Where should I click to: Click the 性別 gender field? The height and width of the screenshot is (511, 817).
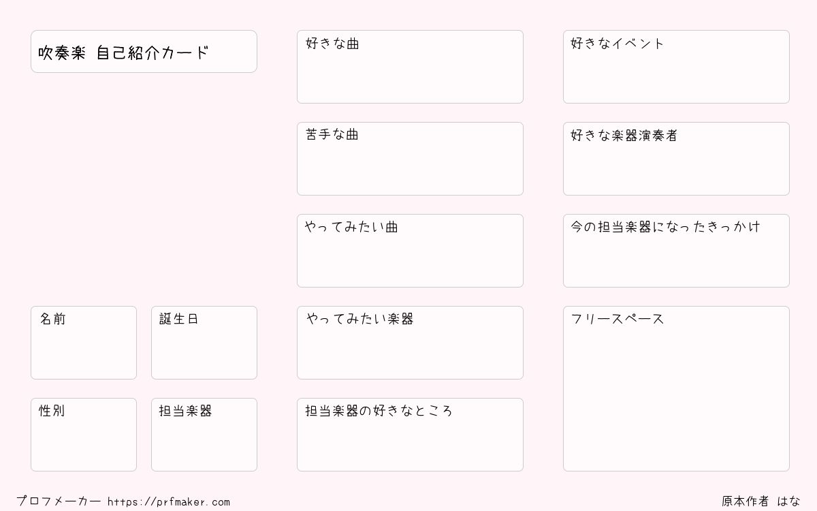[84, 435]
